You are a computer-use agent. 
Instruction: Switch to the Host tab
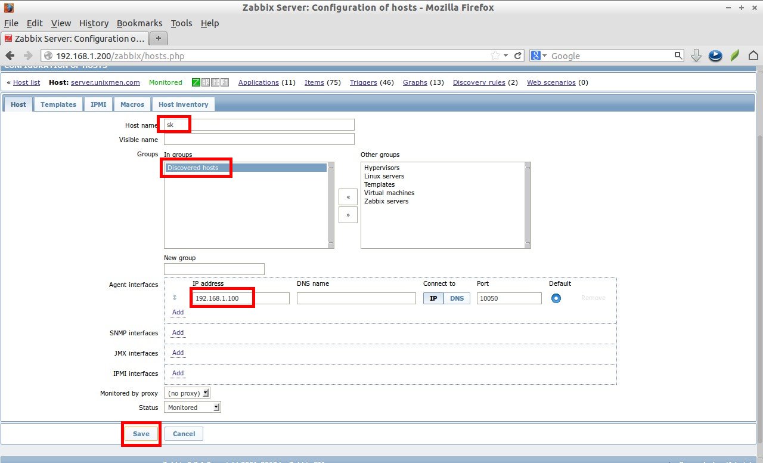pyautogui.click(x=18, y=104)
